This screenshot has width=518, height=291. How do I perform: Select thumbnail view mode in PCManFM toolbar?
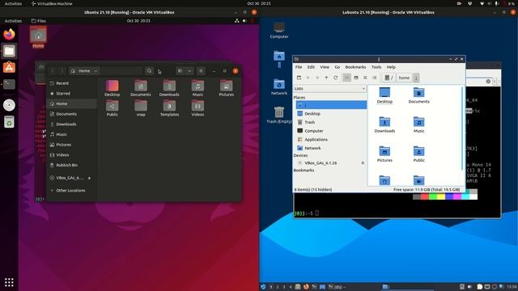[356, 78]
